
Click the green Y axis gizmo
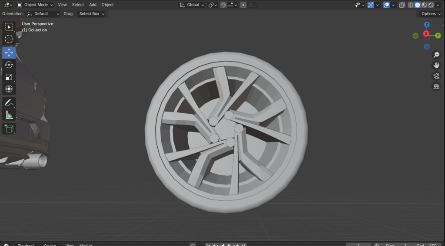(x=438, y=36)
